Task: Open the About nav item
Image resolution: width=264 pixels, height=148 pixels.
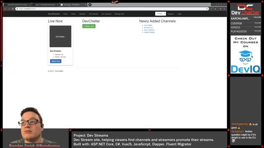Action: [x=73, y=14]
